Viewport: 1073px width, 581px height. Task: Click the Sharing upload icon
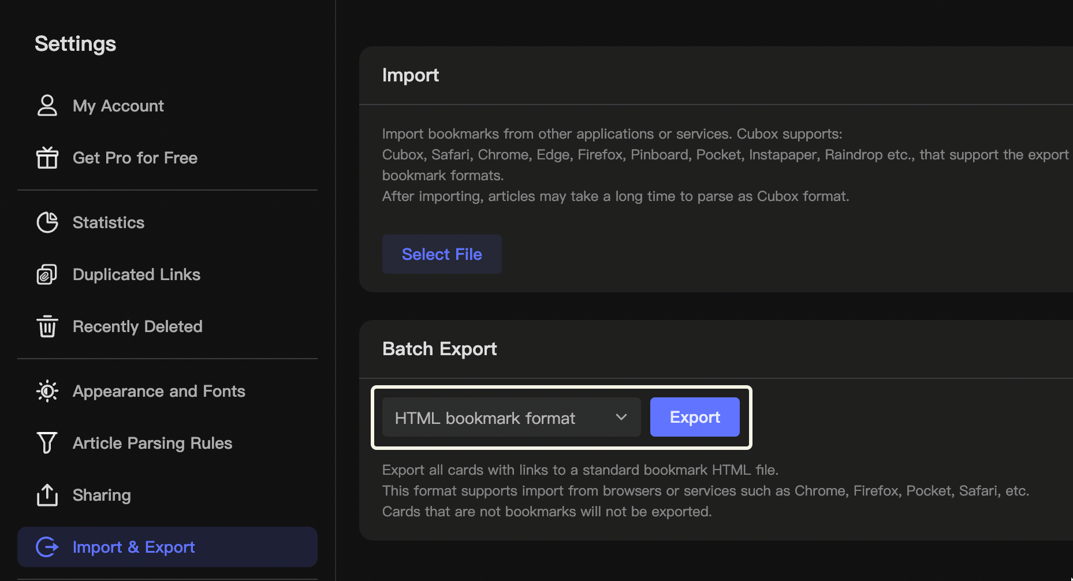tap(47, 495)
